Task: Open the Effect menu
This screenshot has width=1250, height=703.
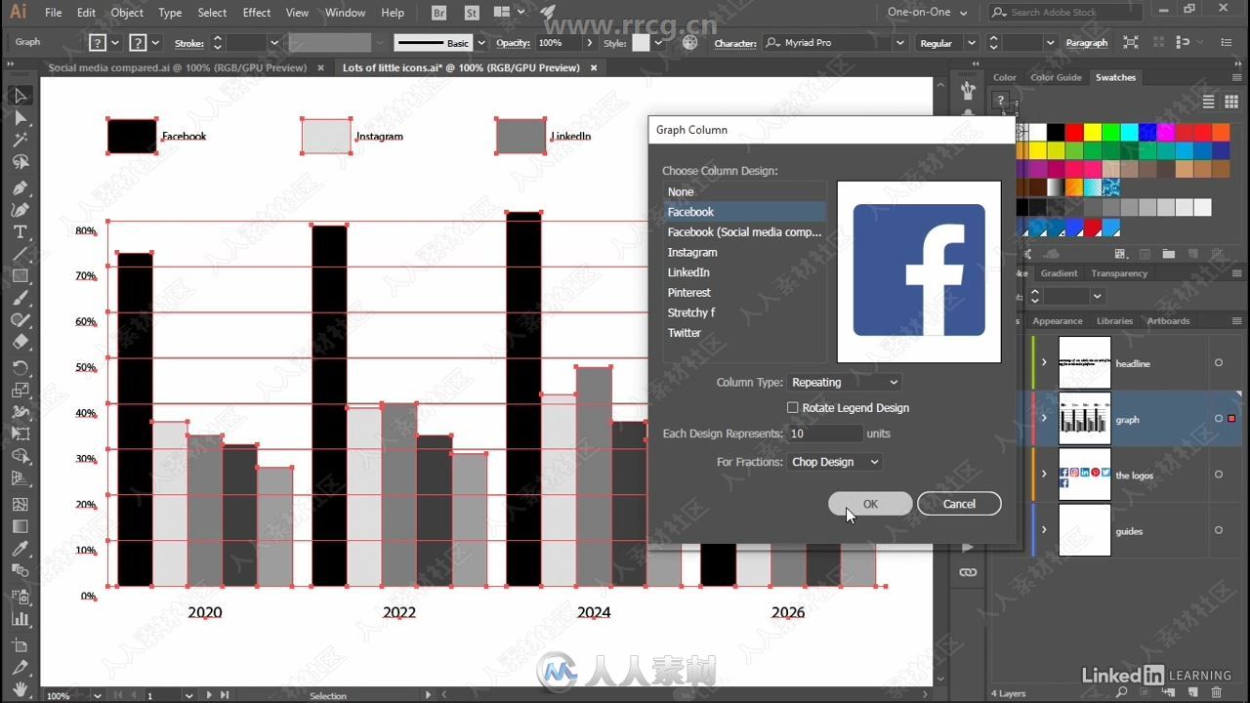Action: point(257,13)
